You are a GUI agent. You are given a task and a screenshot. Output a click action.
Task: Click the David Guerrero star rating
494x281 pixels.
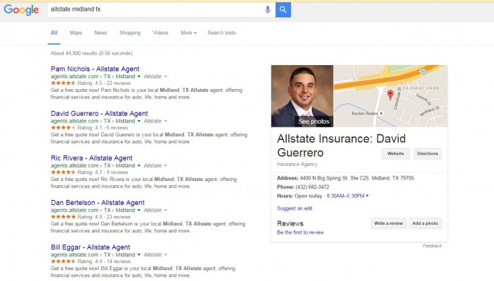coord(63,127)
